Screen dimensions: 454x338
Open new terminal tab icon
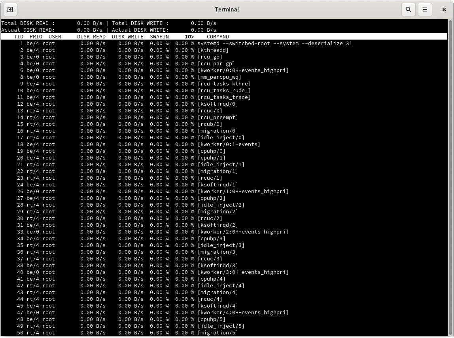click(11, 9)
